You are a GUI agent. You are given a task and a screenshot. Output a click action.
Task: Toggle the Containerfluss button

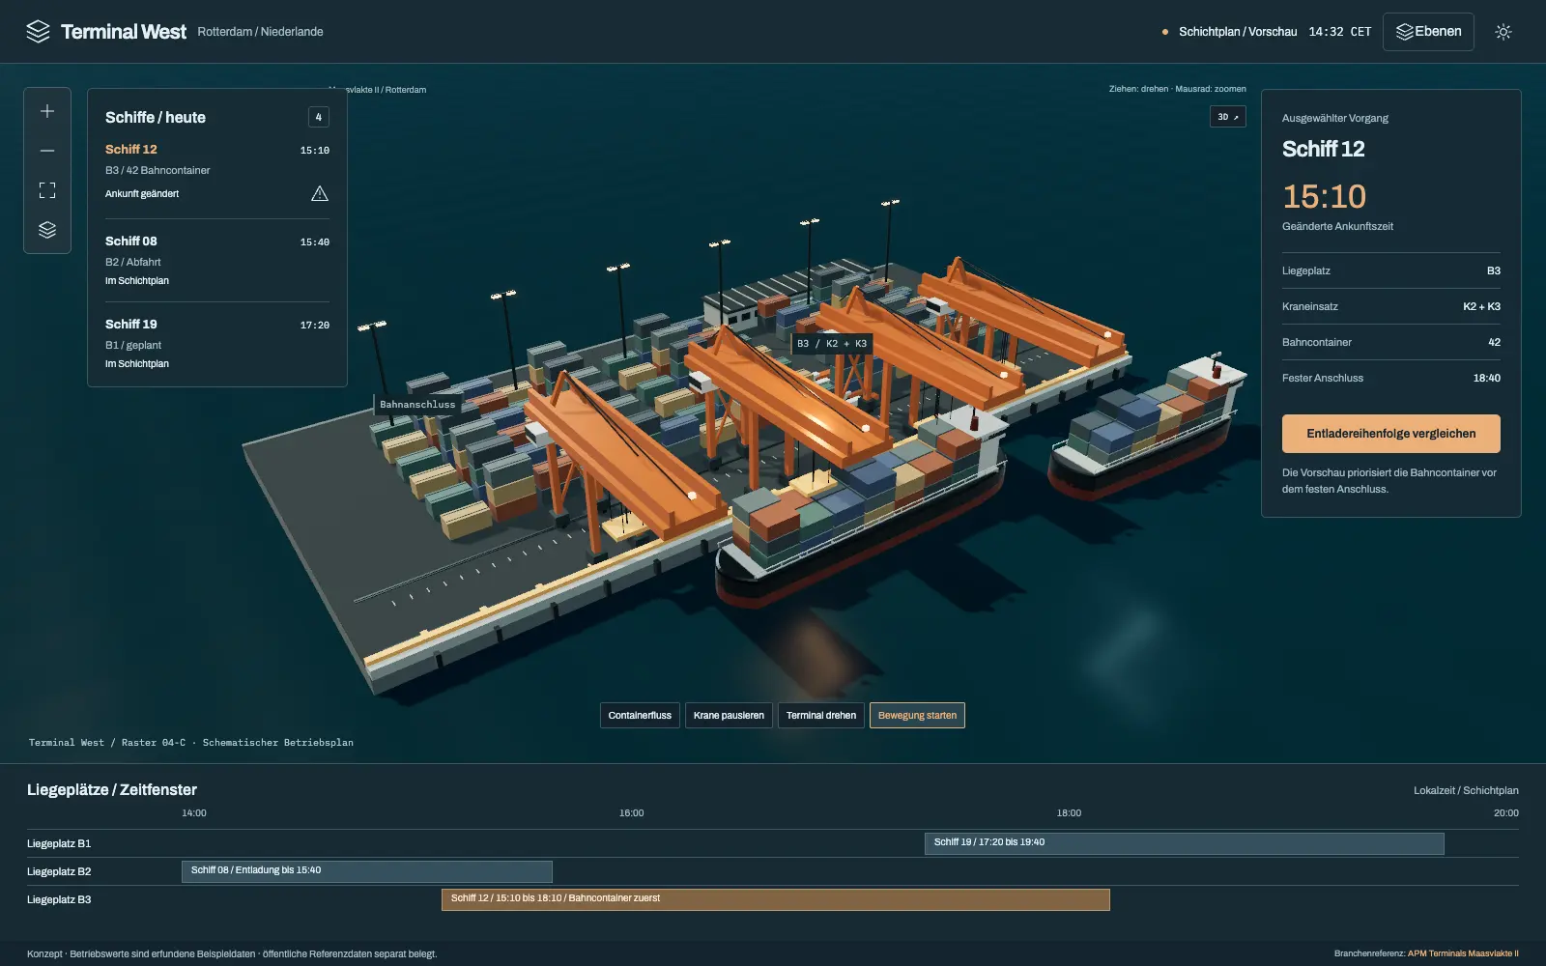coord(640,716)
